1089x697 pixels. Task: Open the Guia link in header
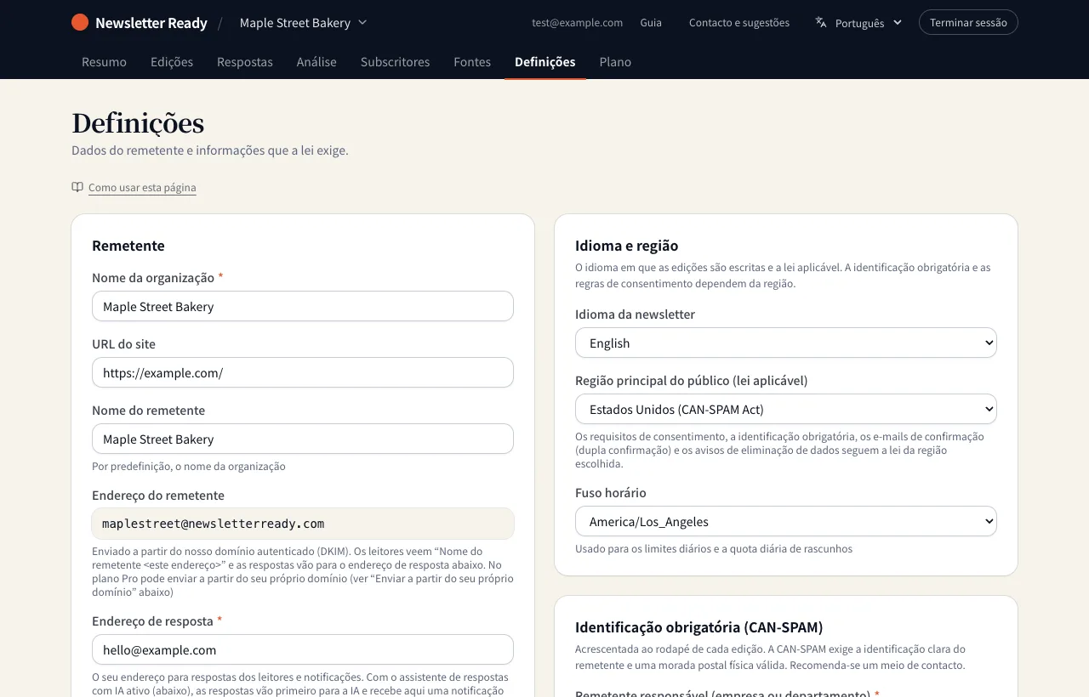(x=651, y=23)
